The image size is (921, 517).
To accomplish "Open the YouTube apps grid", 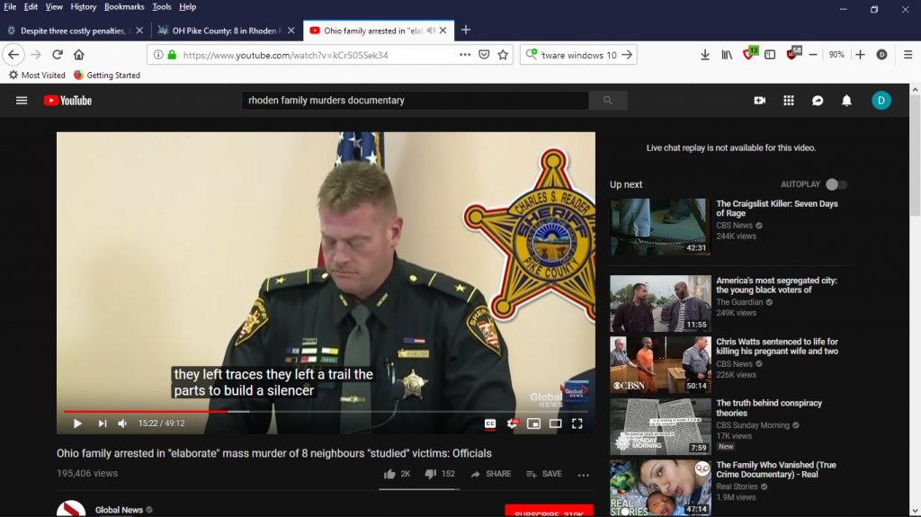I will [x=789, y=101].
